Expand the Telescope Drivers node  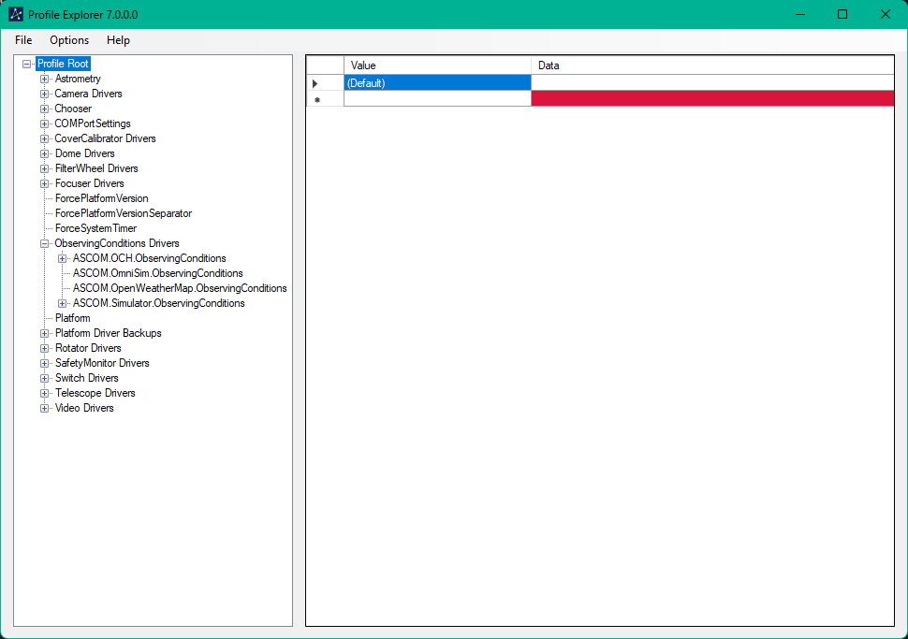pyautogui.click(x=44, y=394)
